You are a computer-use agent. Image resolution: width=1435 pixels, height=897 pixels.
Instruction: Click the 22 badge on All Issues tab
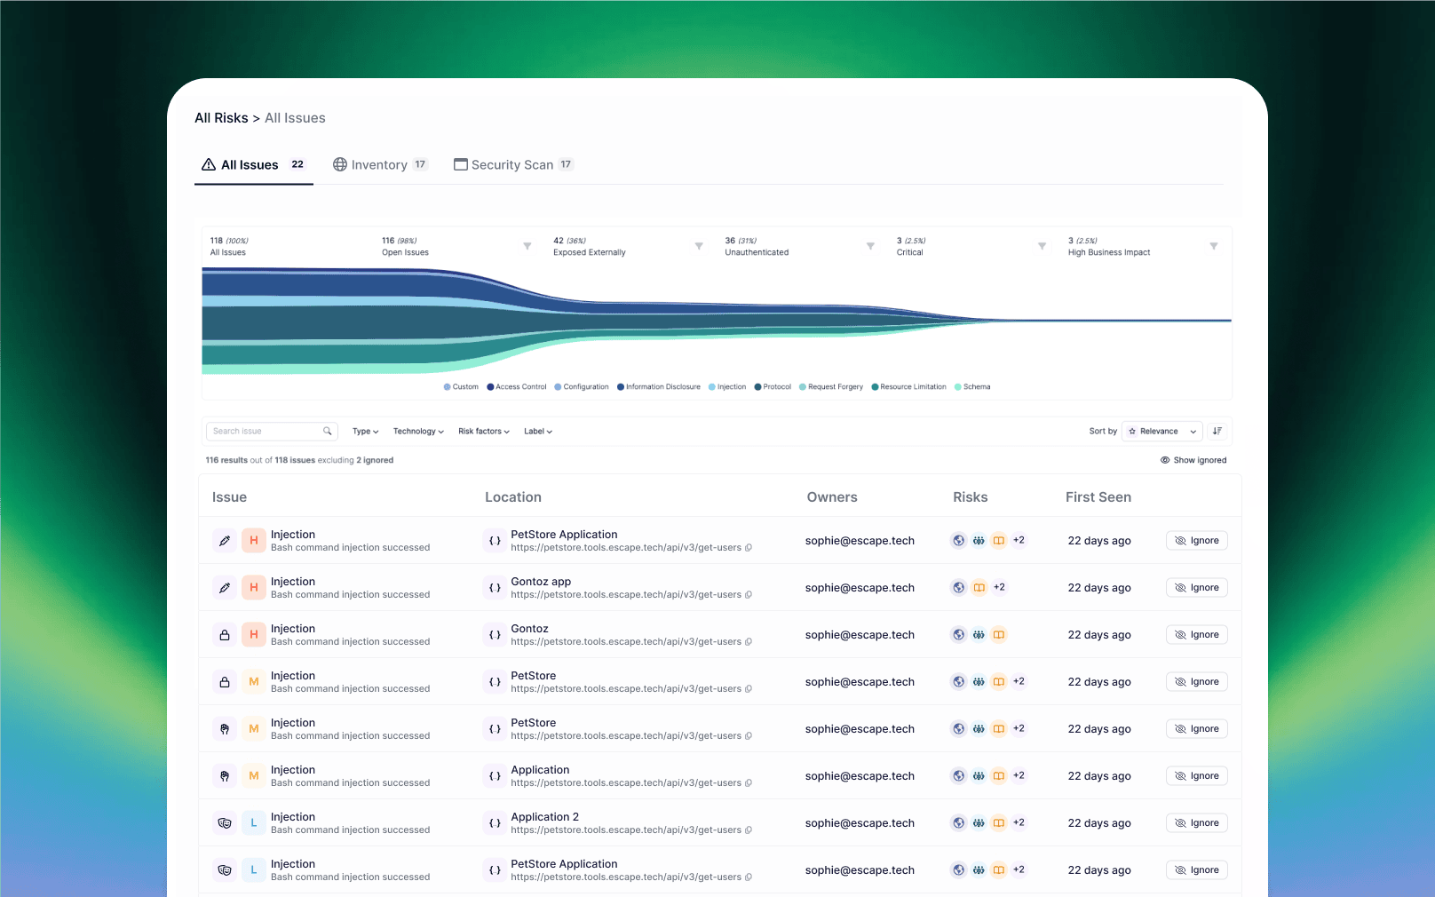[x=297, y=164]
